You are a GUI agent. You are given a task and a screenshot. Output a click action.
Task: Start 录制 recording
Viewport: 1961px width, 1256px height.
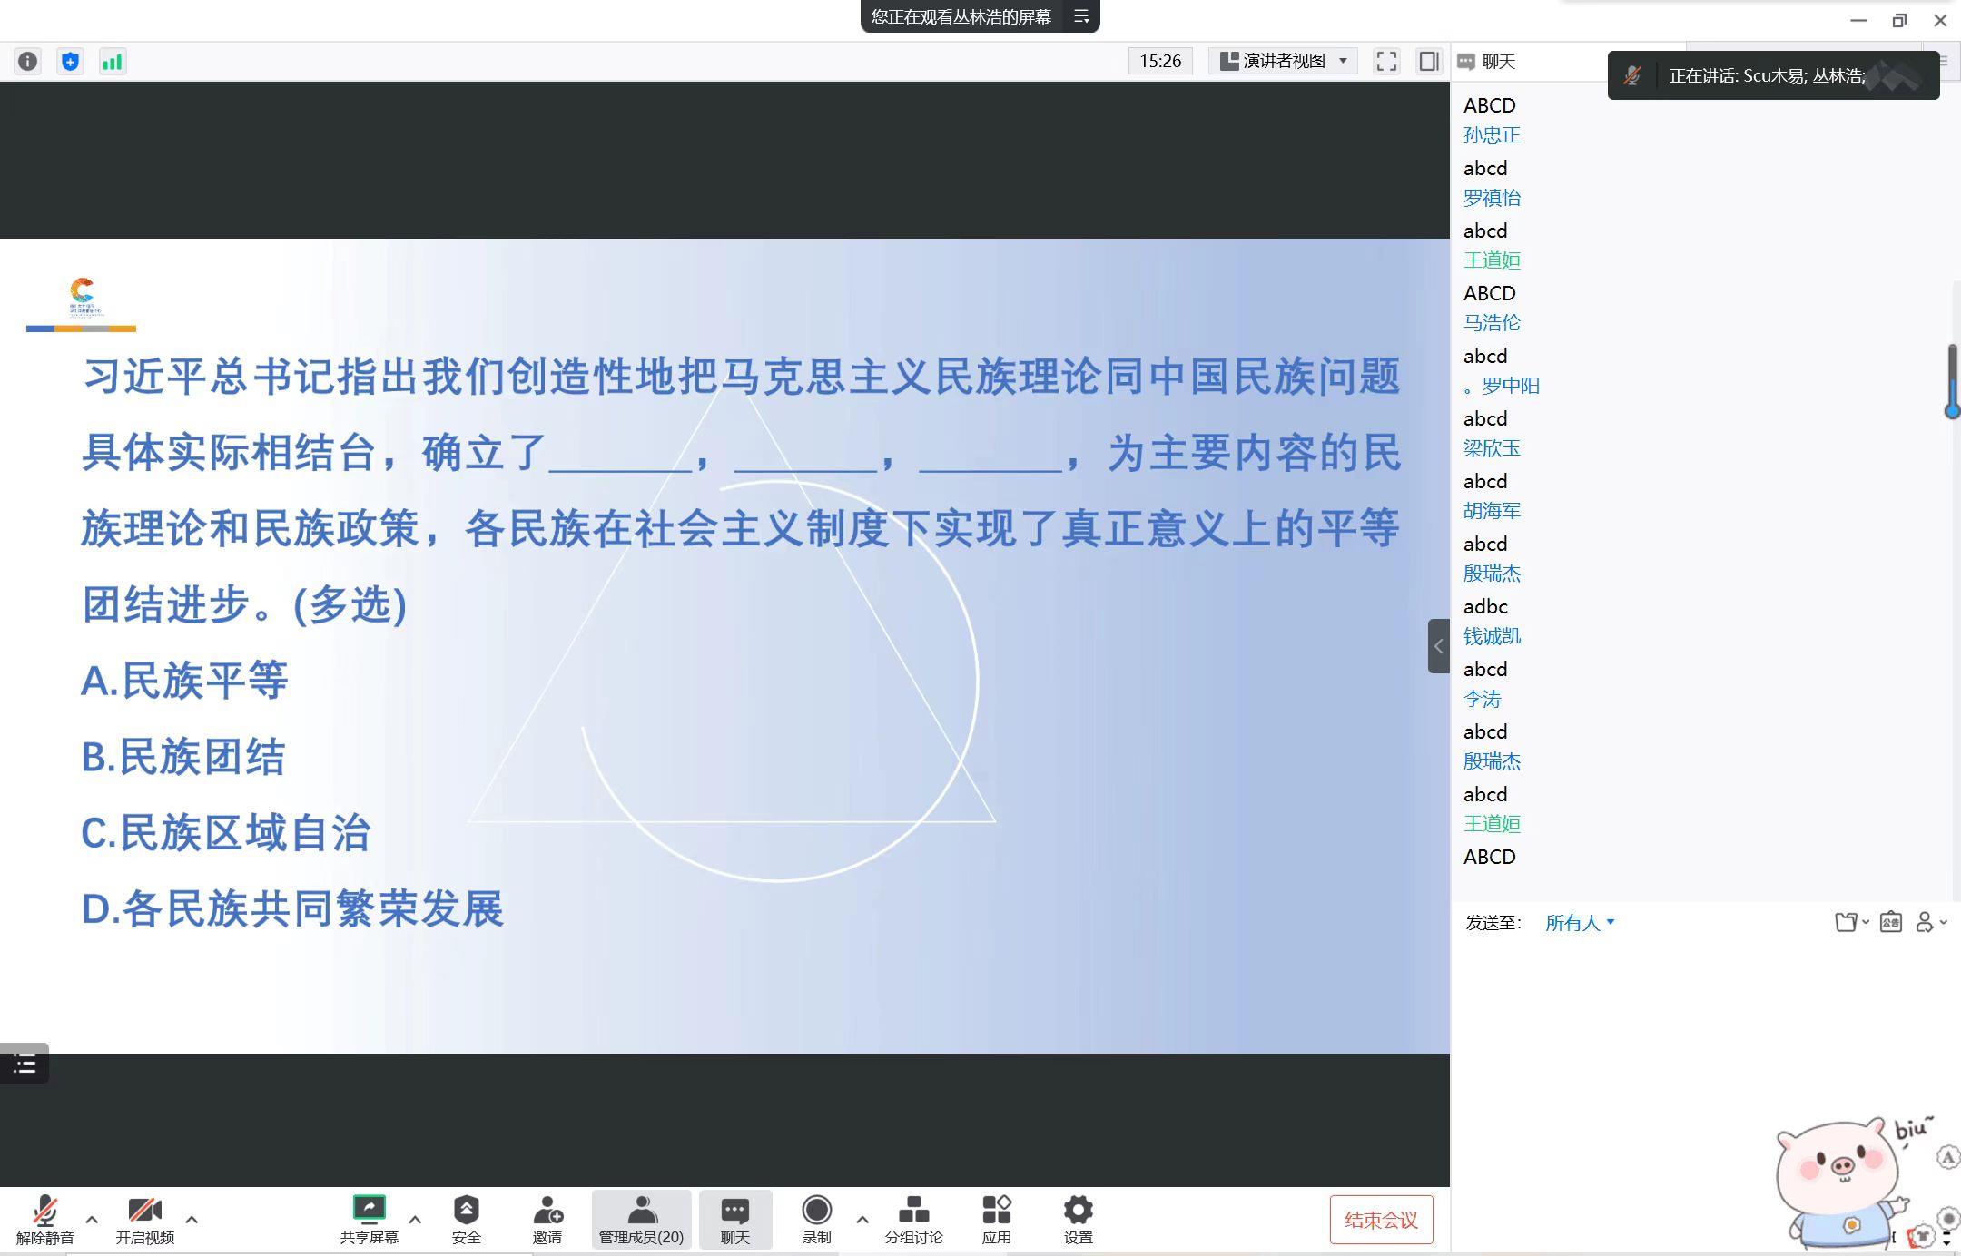[816, 1219]
